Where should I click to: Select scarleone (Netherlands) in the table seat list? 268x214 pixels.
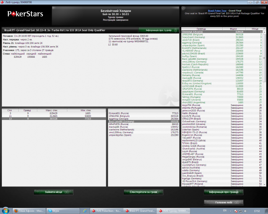[x=144, y=130]
